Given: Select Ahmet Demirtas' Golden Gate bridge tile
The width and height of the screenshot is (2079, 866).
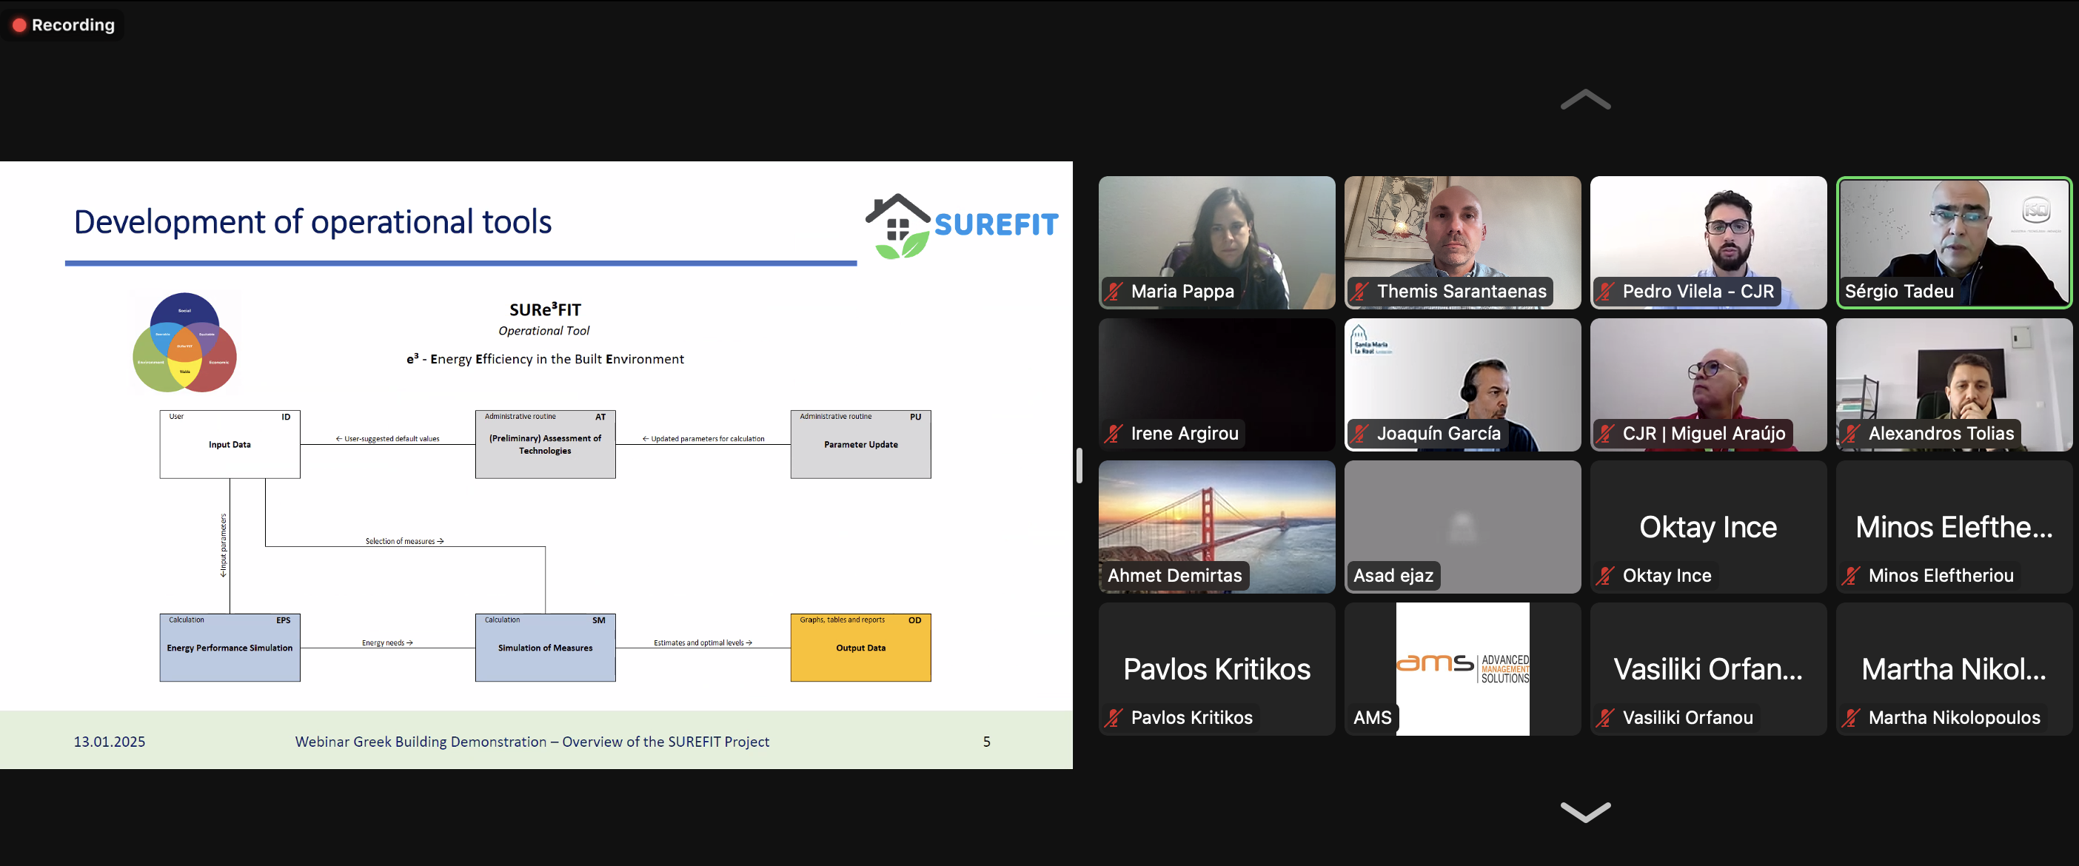Looking at the screenshot, I should (x=1216, y=526).
